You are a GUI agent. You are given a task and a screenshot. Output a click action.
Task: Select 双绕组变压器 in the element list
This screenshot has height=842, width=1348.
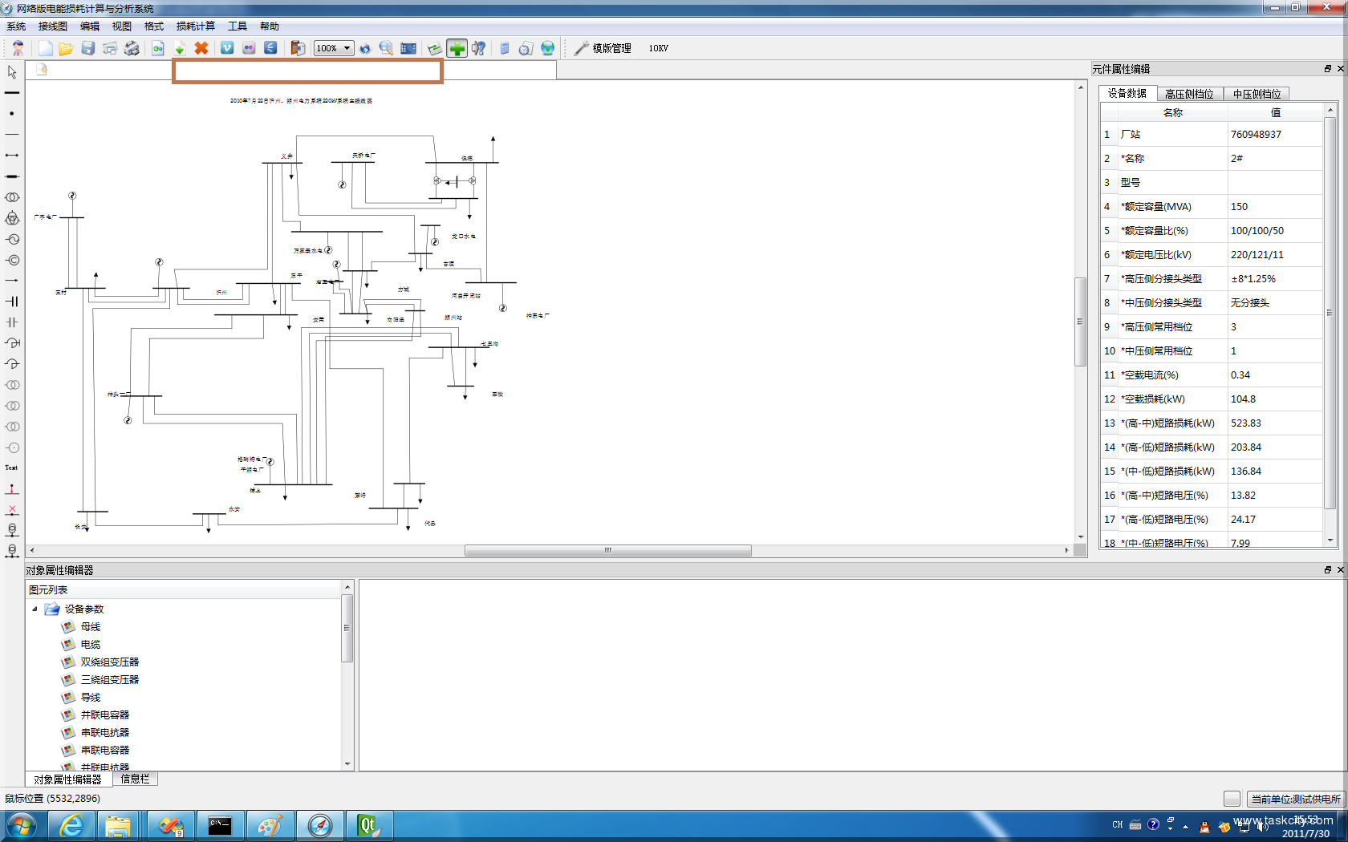(x=109, y=662)
